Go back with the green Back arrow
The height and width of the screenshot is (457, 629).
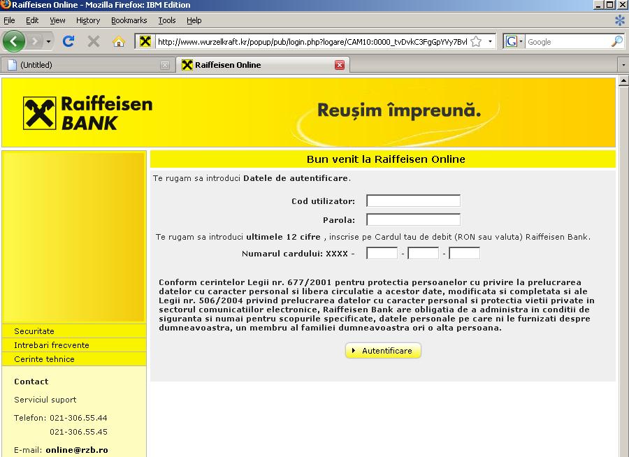(14, 41)
